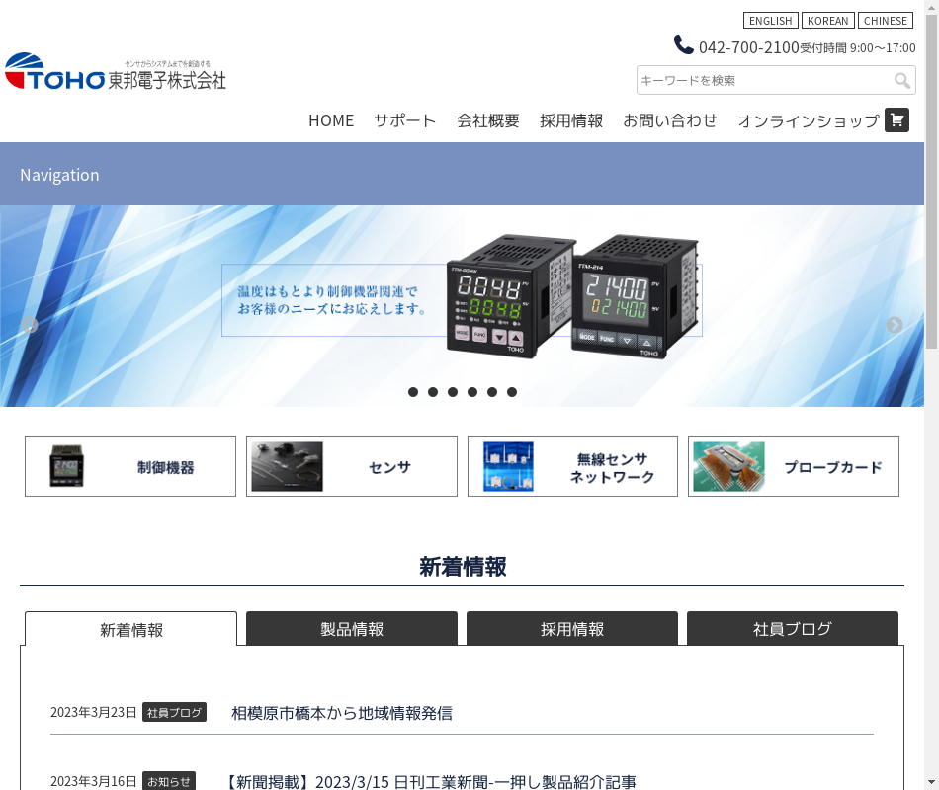This screenshot has width=939, height=790.
Task: Select the third carousel dot
Action: coord(453,392)
